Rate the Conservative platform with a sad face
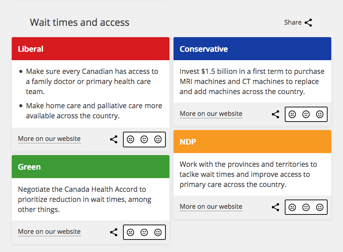The image size is (343, 252). tap(292, 114)
